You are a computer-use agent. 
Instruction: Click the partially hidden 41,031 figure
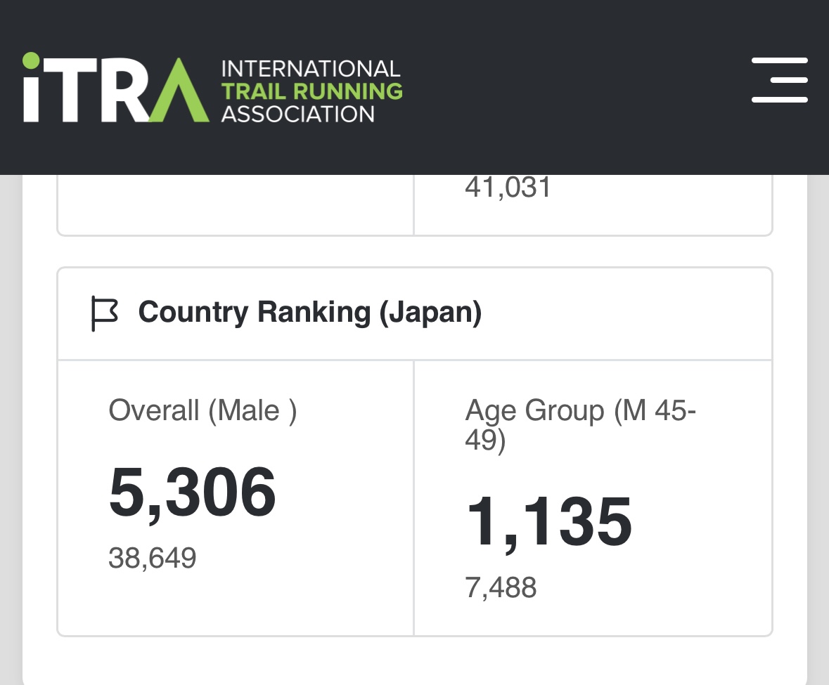(x=508, y=188)
